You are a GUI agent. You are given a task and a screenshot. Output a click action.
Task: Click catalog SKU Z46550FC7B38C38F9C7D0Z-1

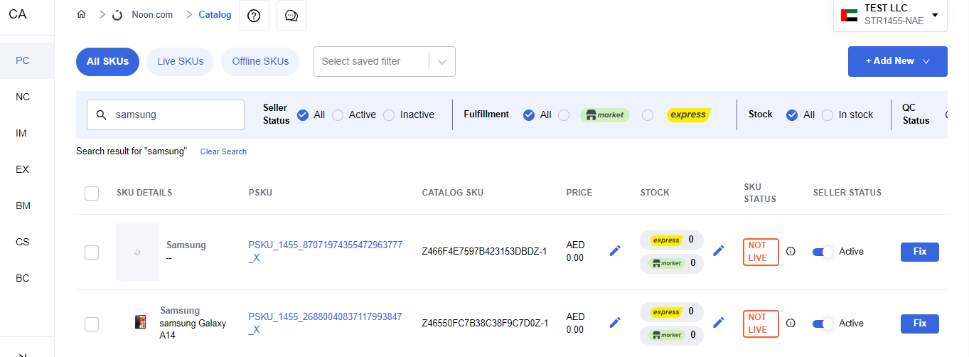[485, 323]
